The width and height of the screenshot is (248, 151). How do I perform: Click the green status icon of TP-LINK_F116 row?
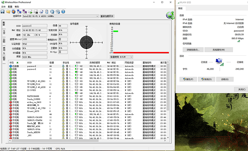point(10,84)
